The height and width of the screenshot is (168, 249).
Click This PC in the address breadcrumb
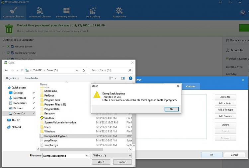click(38, 70)
